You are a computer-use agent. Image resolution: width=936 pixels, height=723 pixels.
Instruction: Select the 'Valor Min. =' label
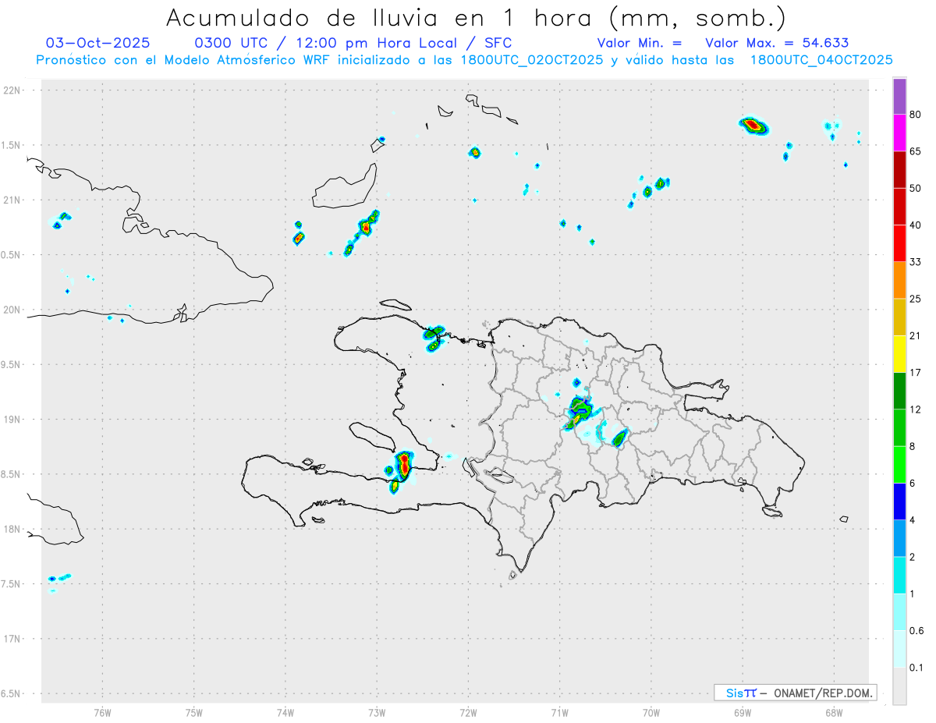(x=639, y=43)
